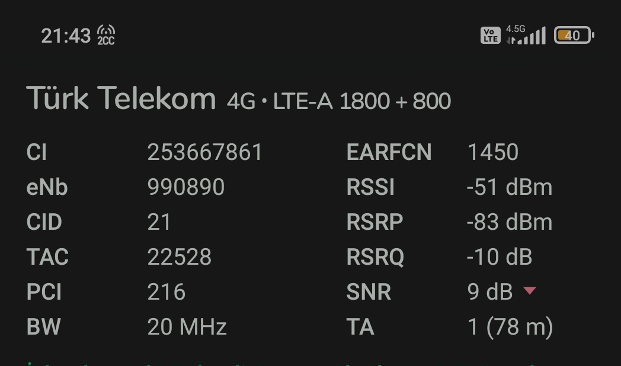Tap the 21:43 clock

(x=66, y=36)
